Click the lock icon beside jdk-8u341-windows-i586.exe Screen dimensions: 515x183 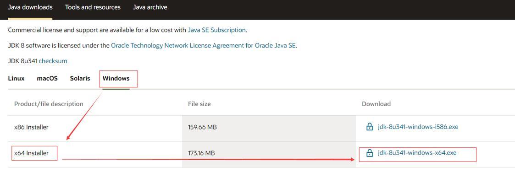[370, 127]
